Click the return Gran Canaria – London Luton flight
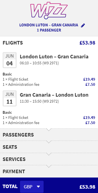Screen dimensions: 98x193 point(54,95)
